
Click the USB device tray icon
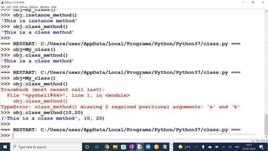pos(203,147)
